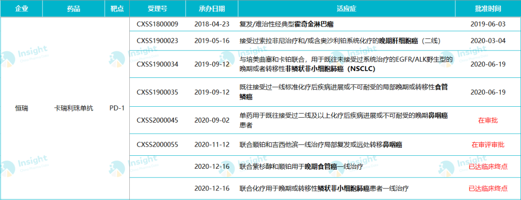The width and height of the screenshot is (521, 200).
Task: Click the 联合紫杉醇和顺铂 indication text
Action: (x=301, y=166)
